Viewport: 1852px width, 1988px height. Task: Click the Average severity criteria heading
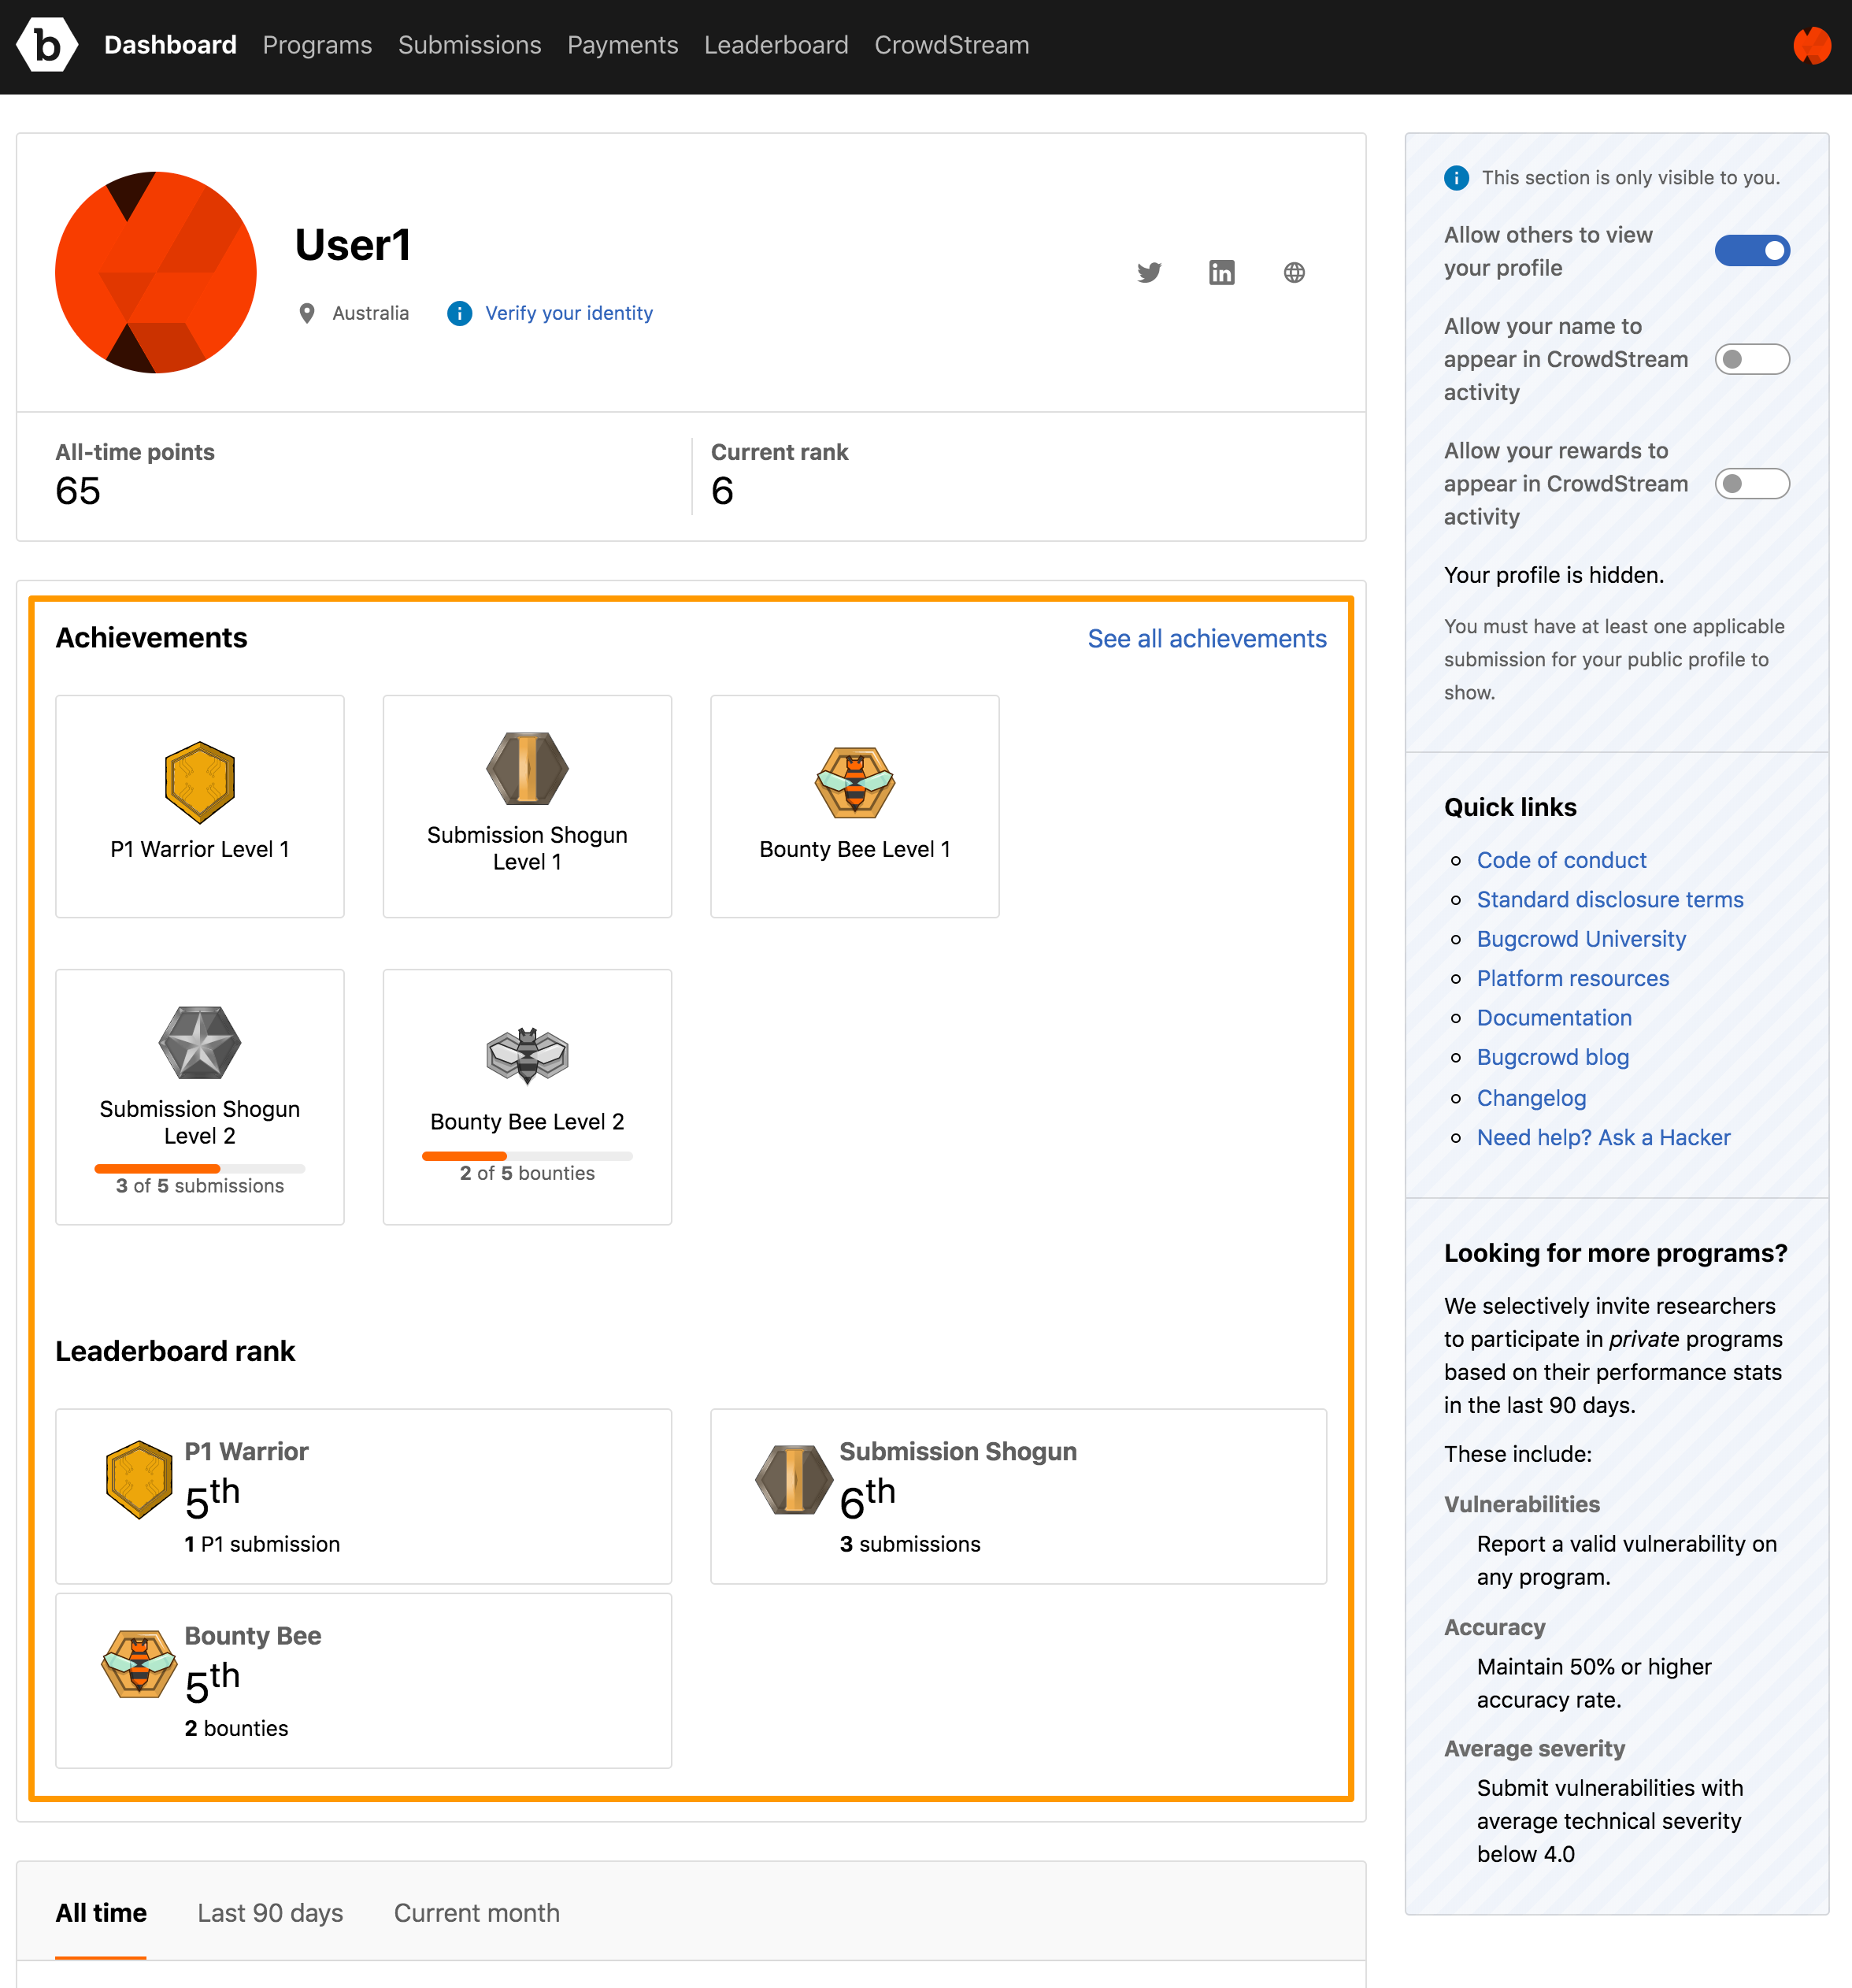(1534, 1748)
